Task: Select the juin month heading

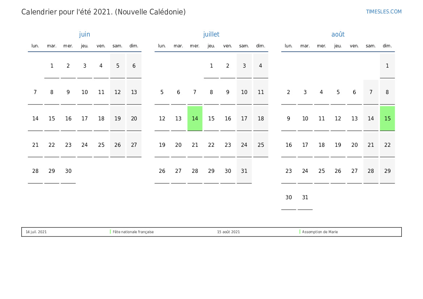Action: pyautogui.click(x=85, y=34)
